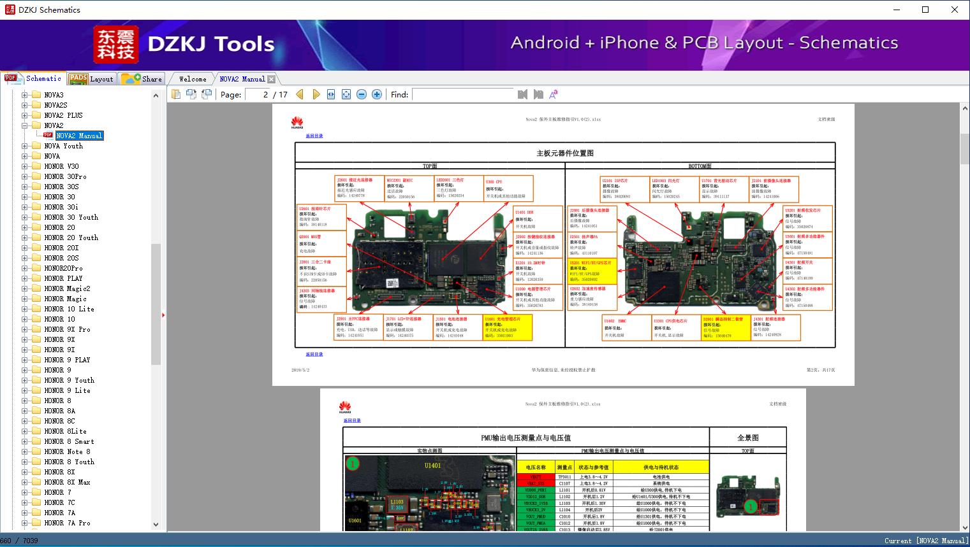The image size is (970, 547).
Task: Click the HONOR 9I label in the tree
Action: click(59, 350)
